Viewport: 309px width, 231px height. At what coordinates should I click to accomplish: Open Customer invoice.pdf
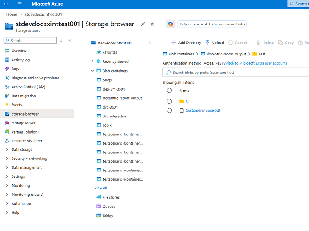pos(203,110)
